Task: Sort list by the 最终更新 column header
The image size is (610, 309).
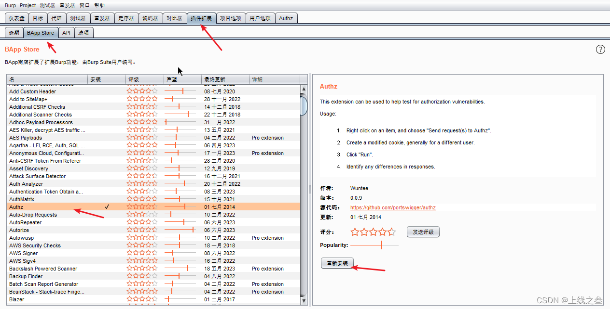Action: coord(226,79)
